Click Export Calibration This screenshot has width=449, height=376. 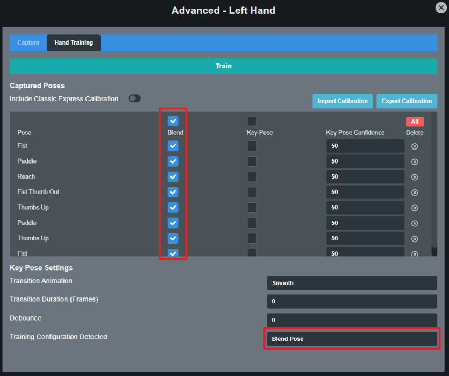[407, 101]
